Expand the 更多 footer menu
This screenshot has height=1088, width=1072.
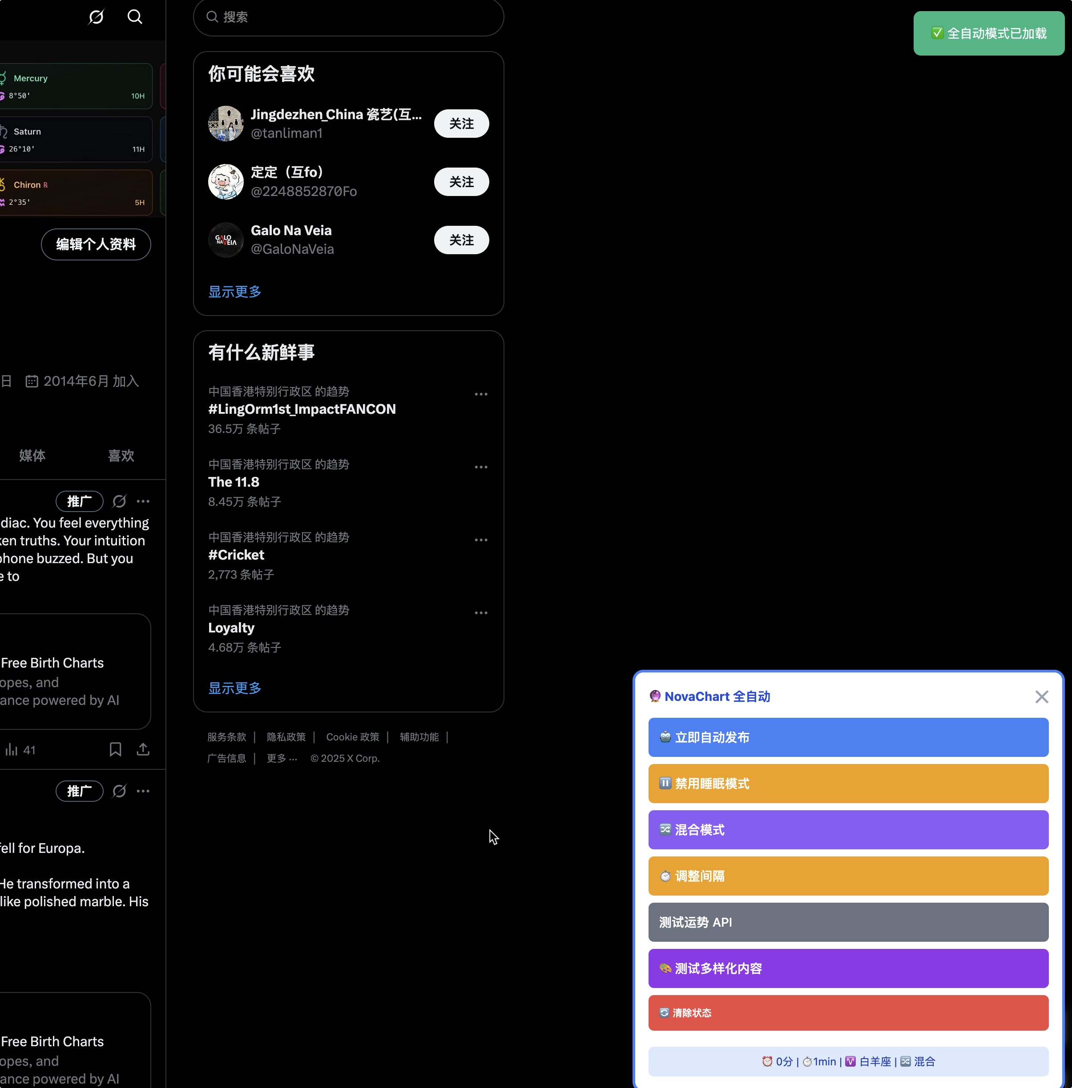[281, 758]
